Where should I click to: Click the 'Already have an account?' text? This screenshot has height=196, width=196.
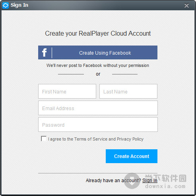(113, 181)
